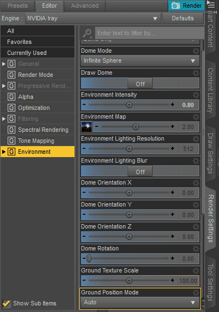The height and width of the screenshot is (312, 219).
Task: Expand the Filtering category arrow
Action: 4,119
